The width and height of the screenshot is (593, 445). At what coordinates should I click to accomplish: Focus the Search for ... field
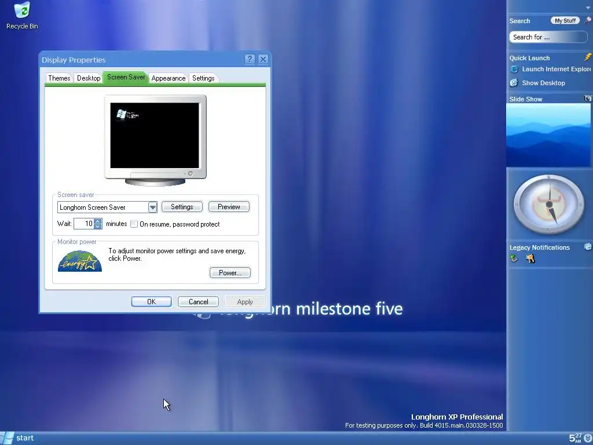(548, 37)
